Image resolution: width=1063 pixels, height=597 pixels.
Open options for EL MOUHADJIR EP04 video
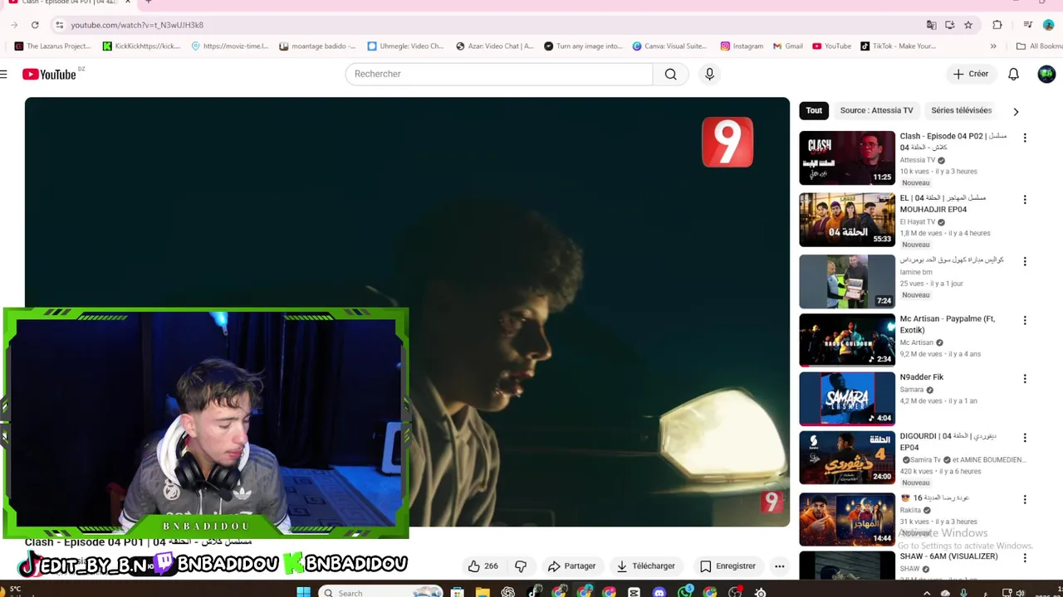[1025, 200]
